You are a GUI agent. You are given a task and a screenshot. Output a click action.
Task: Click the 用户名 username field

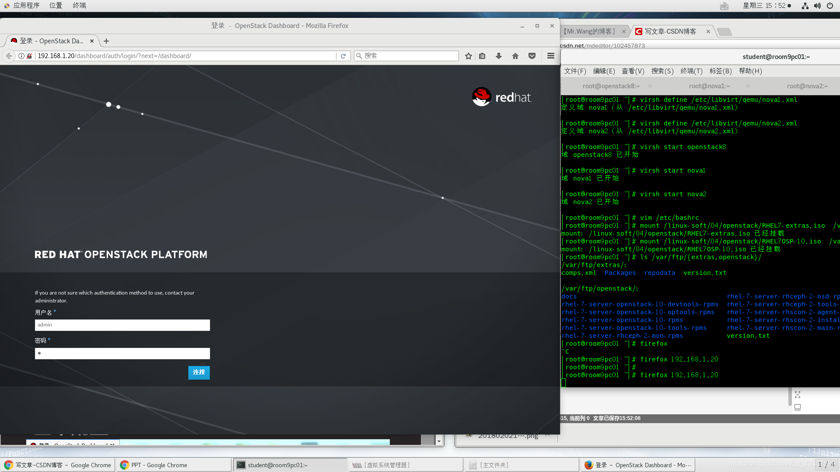point(122,325)
